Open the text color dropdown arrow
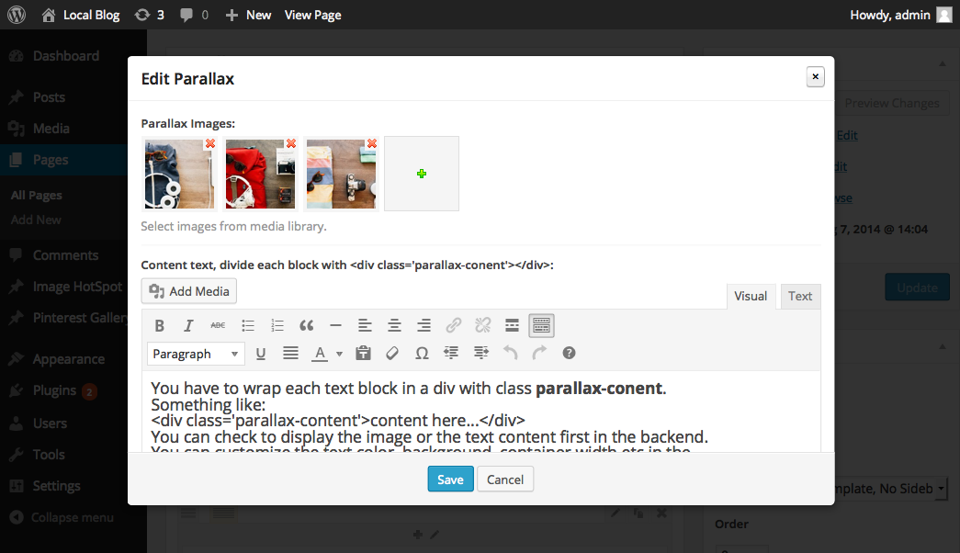Screen dimensions: 960x553 [x=339, y=354]
